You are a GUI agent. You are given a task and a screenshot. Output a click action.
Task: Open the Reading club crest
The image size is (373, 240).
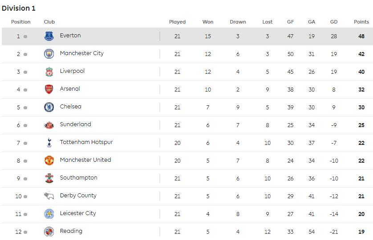click(49, 232)
